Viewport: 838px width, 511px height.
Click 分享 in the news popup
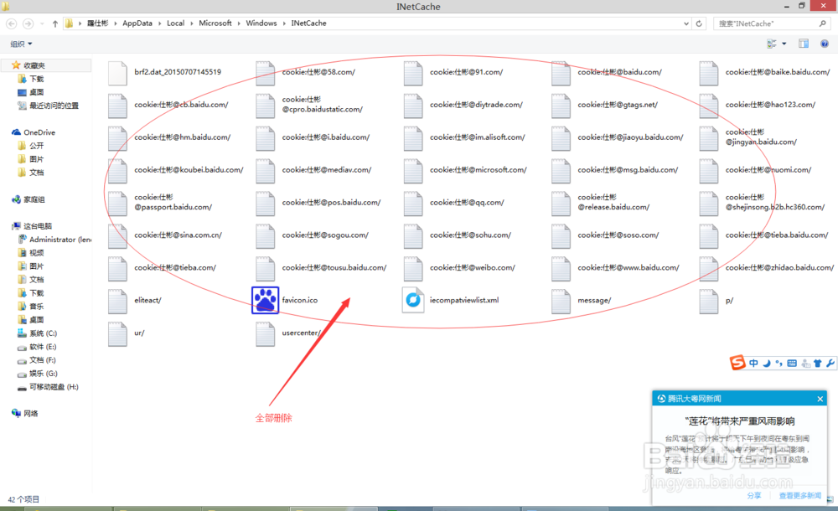(x=754, y=495)
